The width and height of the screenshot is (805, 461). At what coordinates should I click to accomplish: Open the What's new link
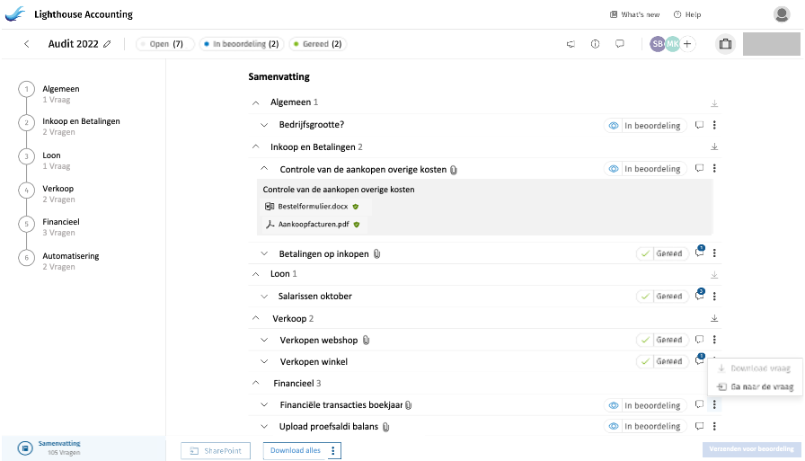tap(634, 14)
